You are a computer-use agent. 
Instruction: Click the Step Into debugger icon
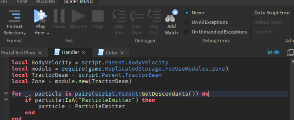(119, 16)
